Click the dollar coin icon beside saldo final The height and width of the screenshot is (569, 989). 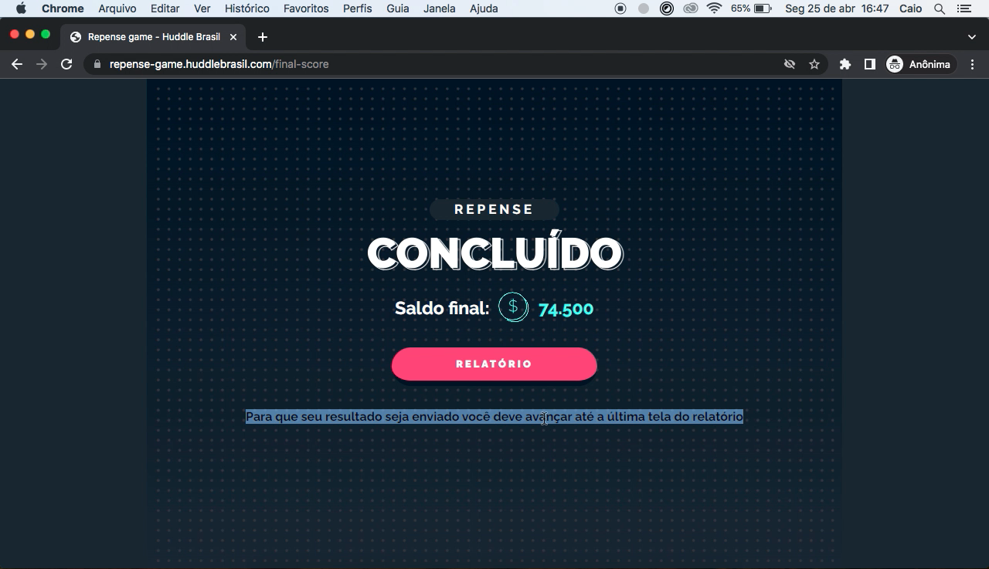[x=513, y=307]
